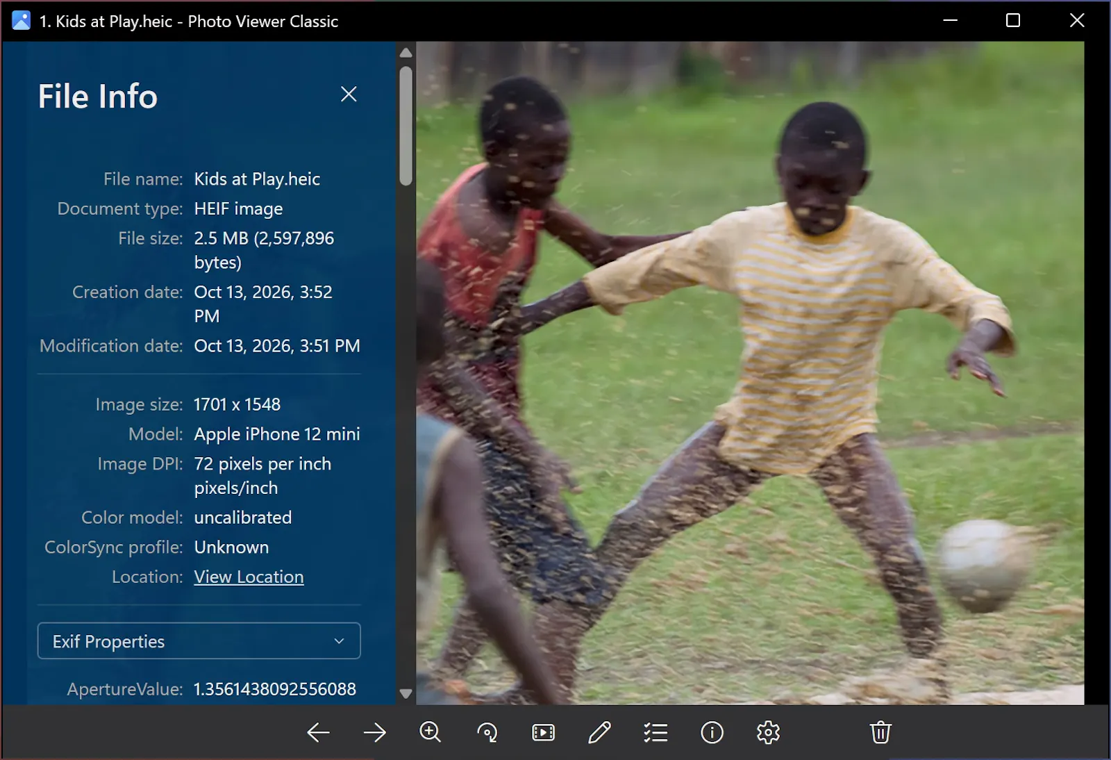The width and height of the screenshot is (1111, 760).
Task: Open the Exif Properties dropdown
Action: pyautogui.click(x=199, y=641)
